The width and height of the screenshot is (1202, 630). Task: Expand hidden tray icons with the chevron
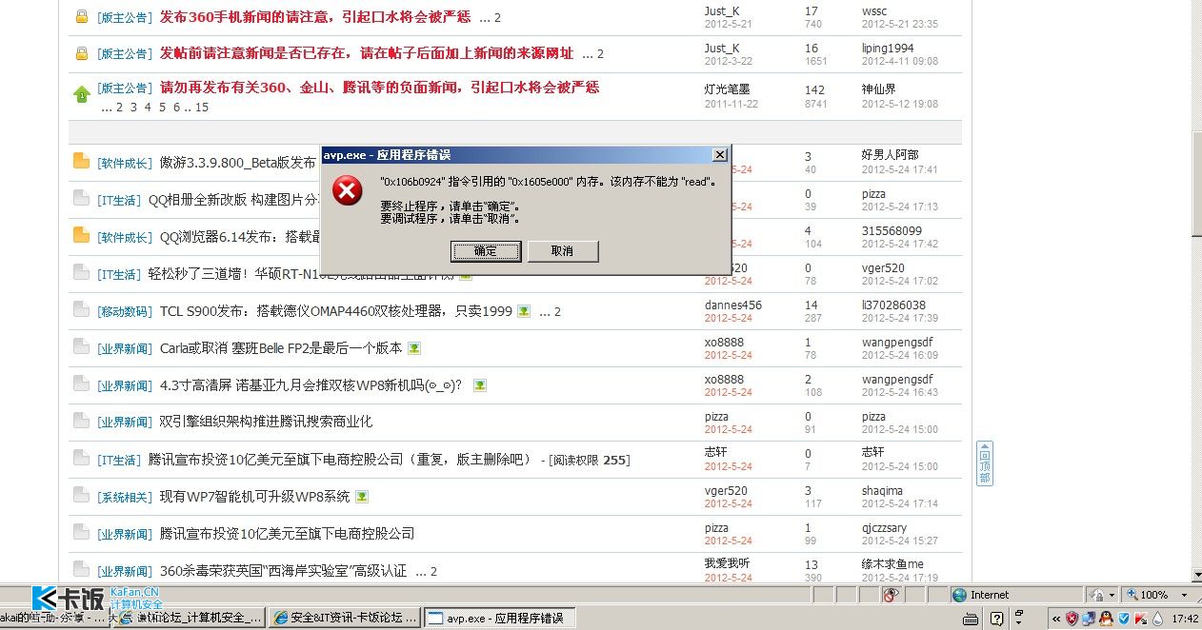(1055, 619)
